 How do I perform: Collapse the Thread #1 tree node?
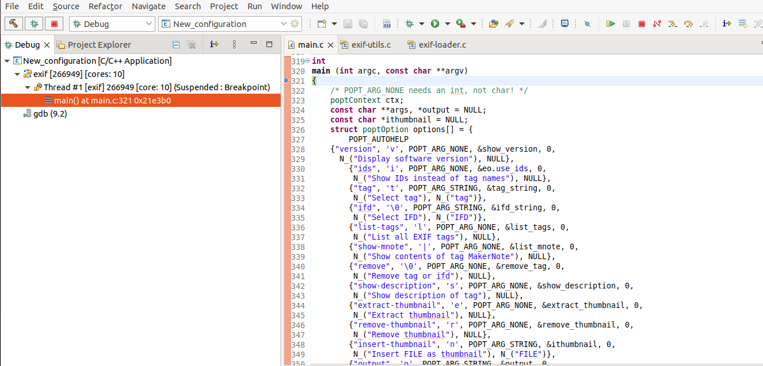click(x=26, y=87)
